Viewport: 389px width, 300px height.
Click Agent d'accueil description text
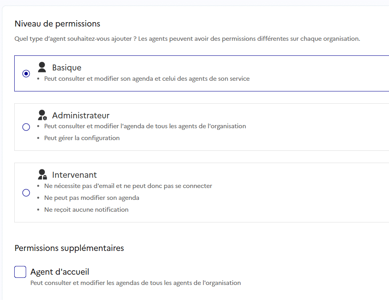tap(135, 283)
